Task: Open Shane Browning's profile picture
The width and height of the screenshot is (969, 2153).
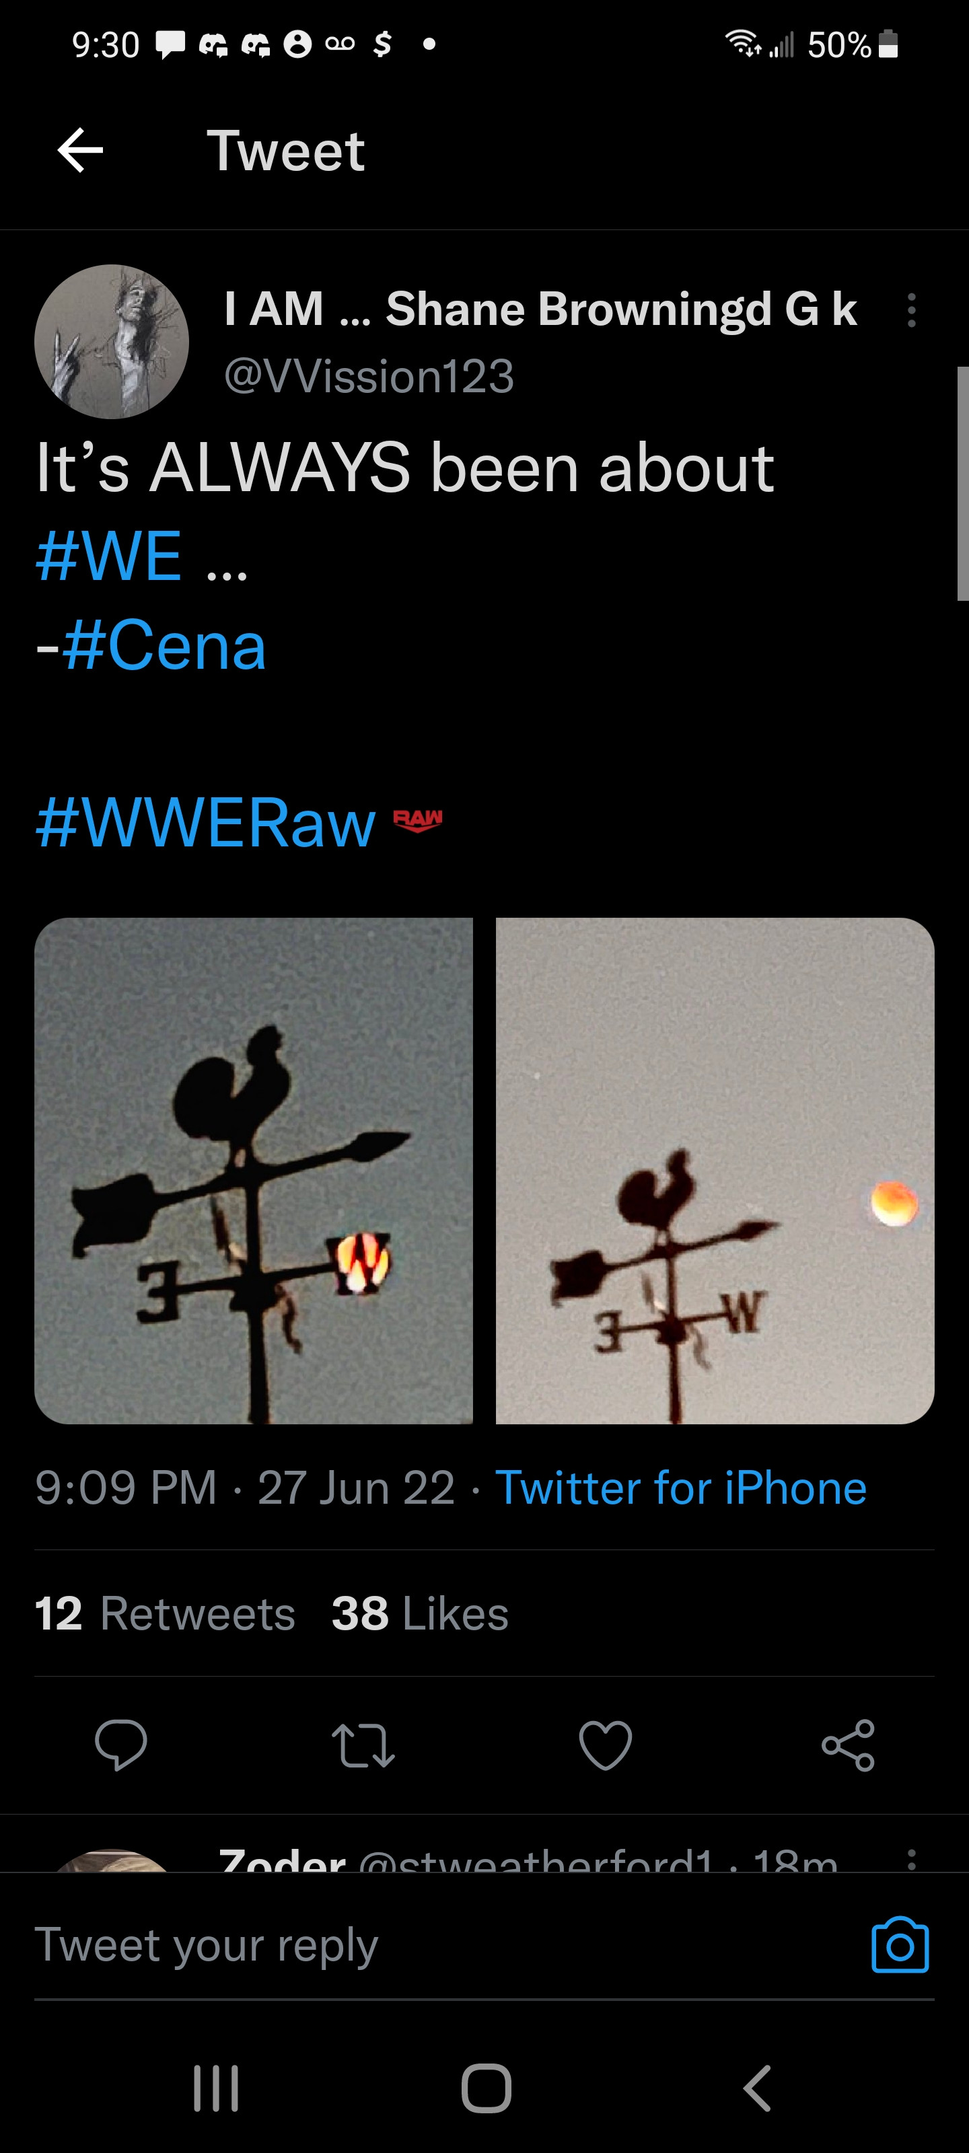Action: coord(111,342)
